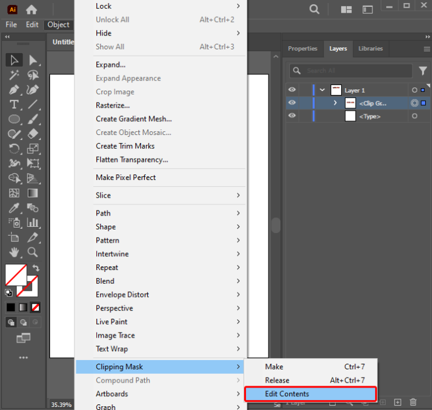Select the Blend tool

pyautogui.click(x=33, y=208)
